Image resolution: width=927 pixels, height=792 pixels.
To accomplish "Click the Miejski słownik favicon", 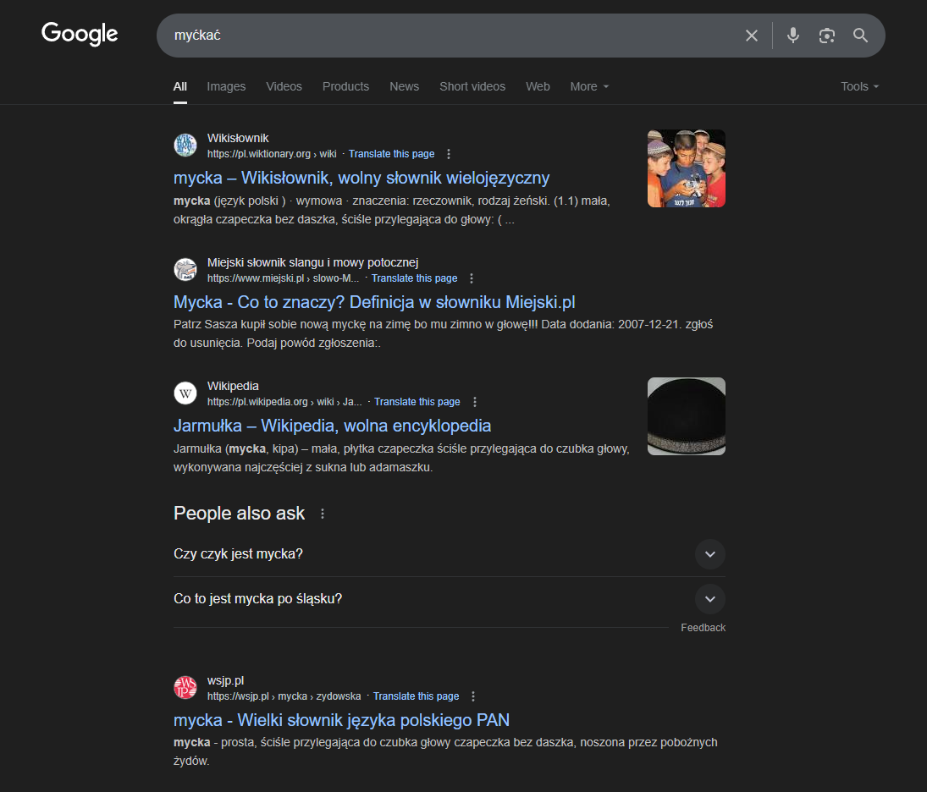I will [185, 270].
